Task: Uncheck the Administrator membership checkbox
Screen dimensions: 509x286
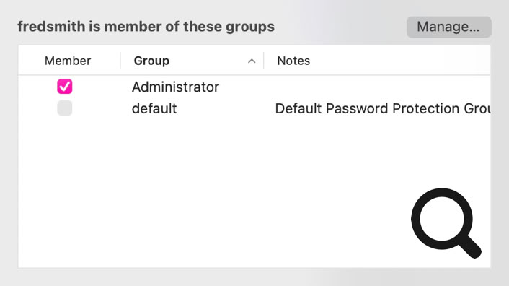Action: coord(65,87)
